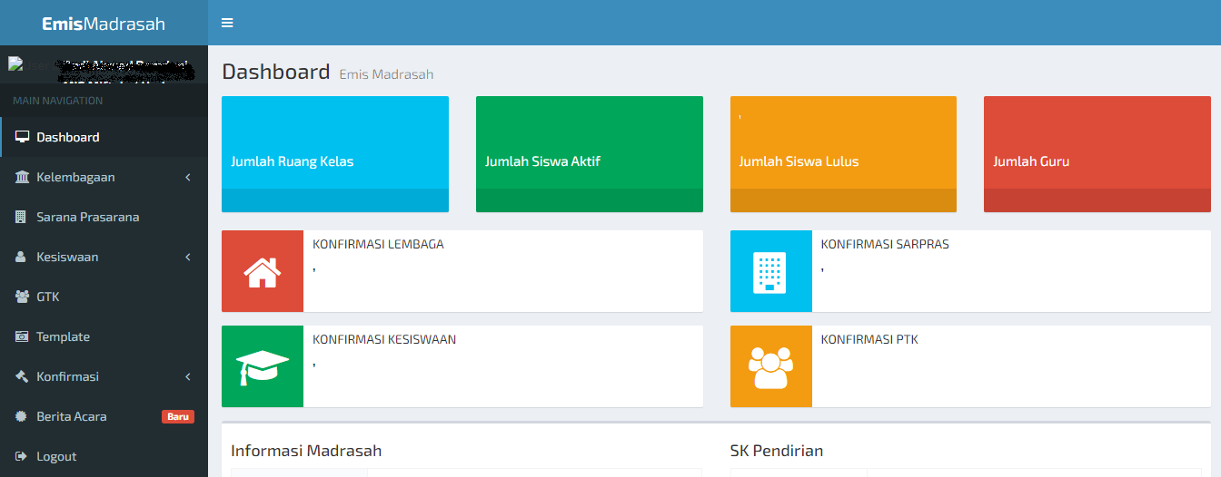
Task: Click the red house icon for Konfirmasi Lembaga
Action: click(263, 271)
